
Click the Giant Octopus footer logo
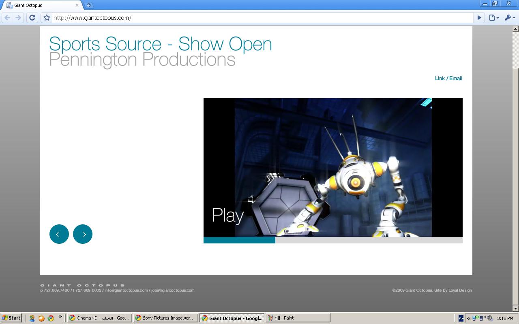tap(83, 285)
